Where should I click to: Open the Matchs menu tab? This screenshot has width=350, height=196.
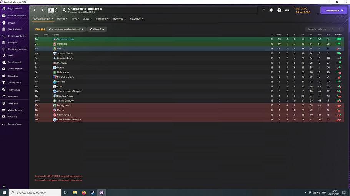pyautogui.click(x=62, y=19)
